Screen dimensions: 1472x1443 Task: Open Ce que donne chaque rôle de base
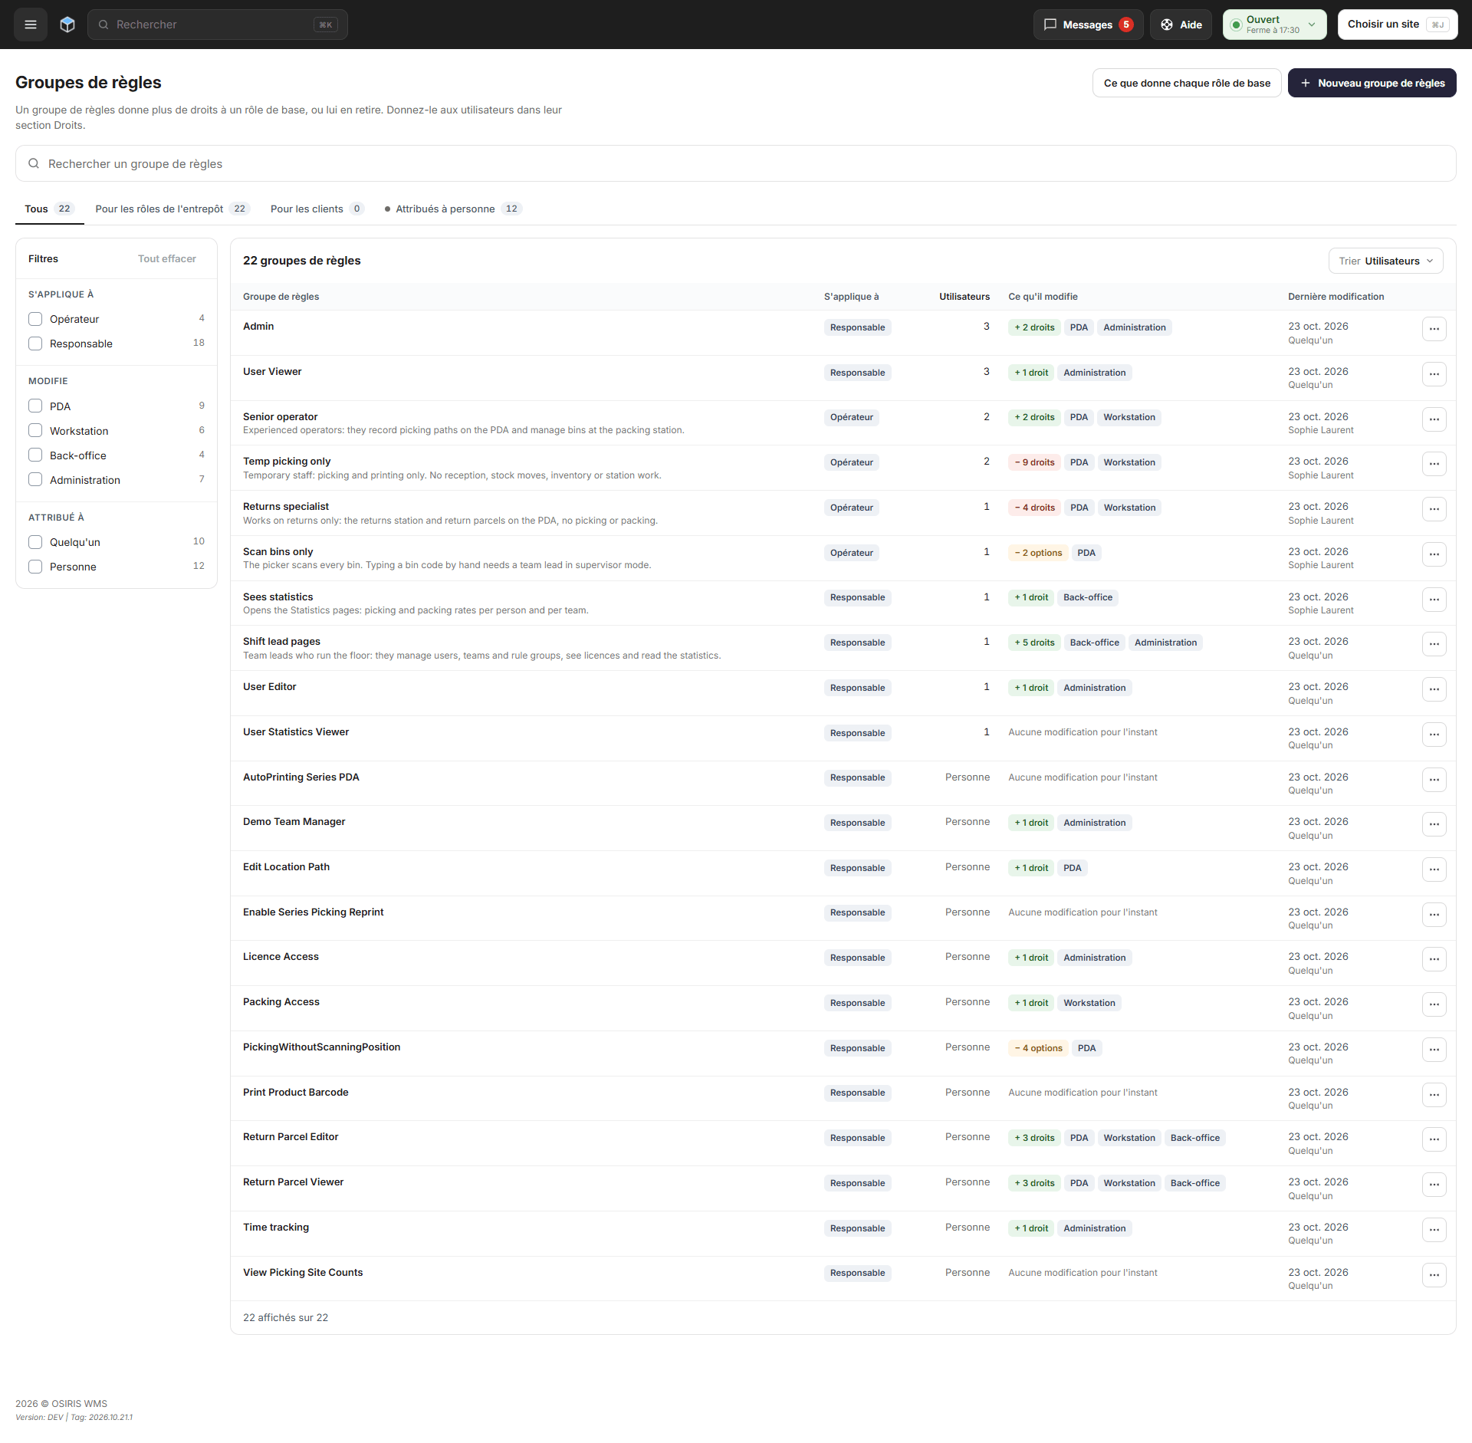point(1187,83)
